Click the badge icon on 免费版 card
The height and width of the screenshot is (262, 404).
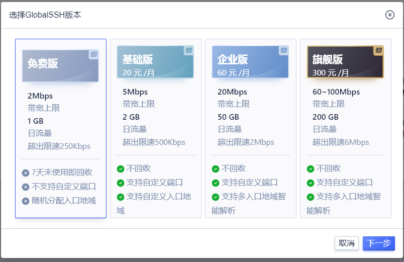(93, 54)
